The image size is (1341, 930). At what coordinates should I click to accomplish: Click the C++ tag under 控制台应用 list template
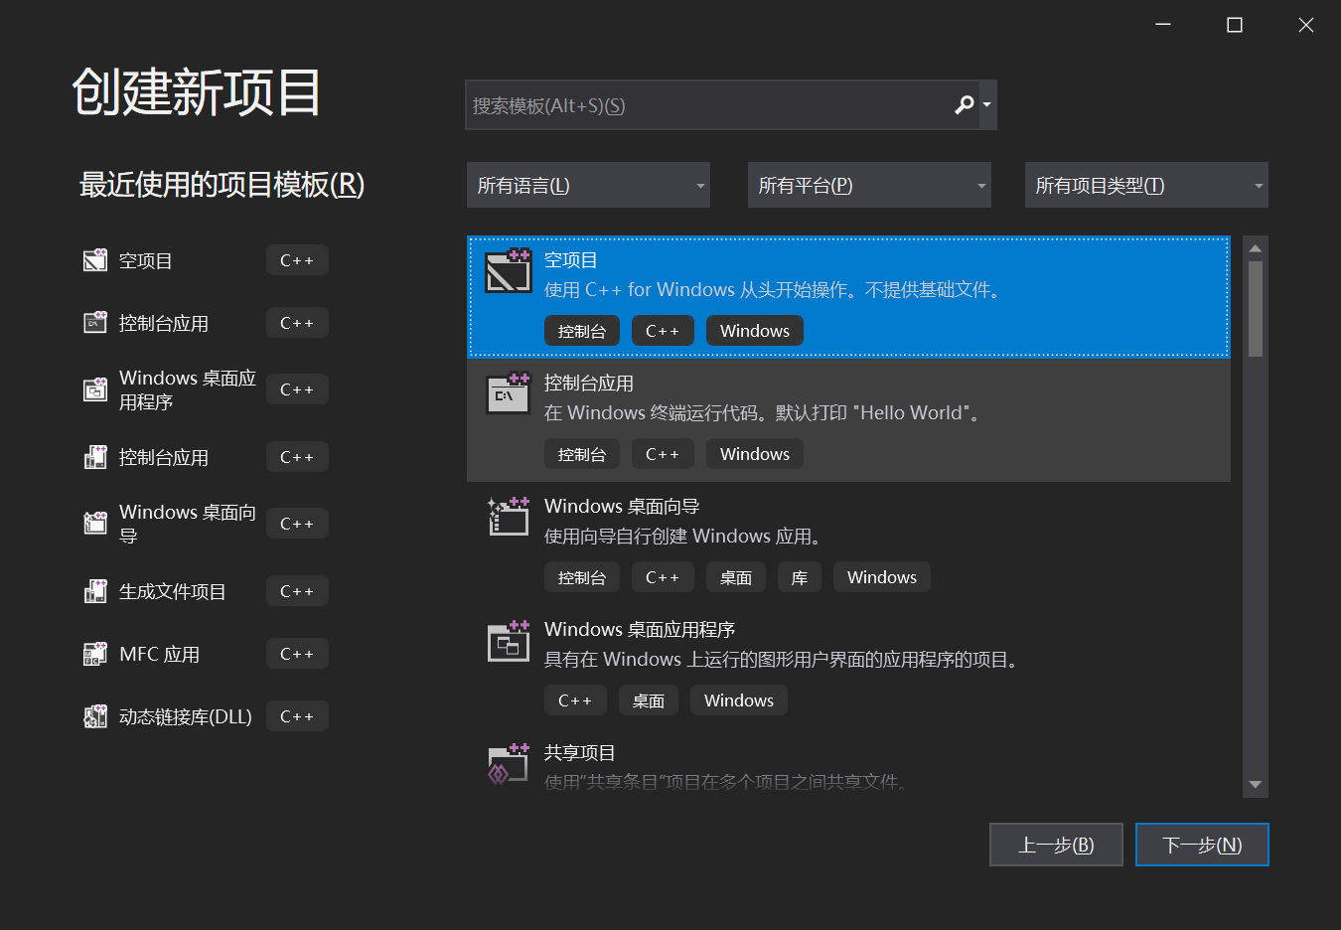(663, 454)
